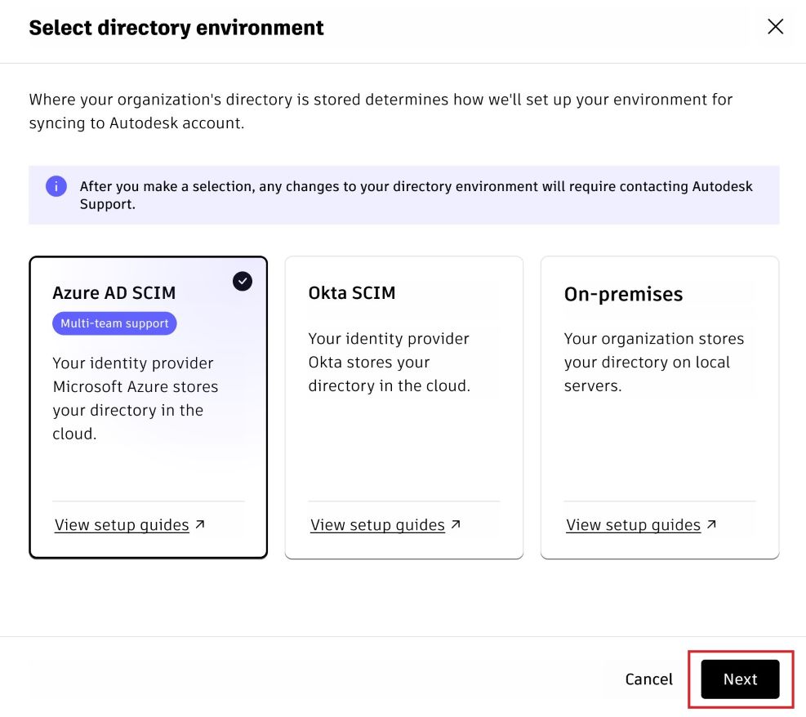Click the Microsoft Azure description text
The height and width of the screenshot is (717, 806).
pos(135,399)
